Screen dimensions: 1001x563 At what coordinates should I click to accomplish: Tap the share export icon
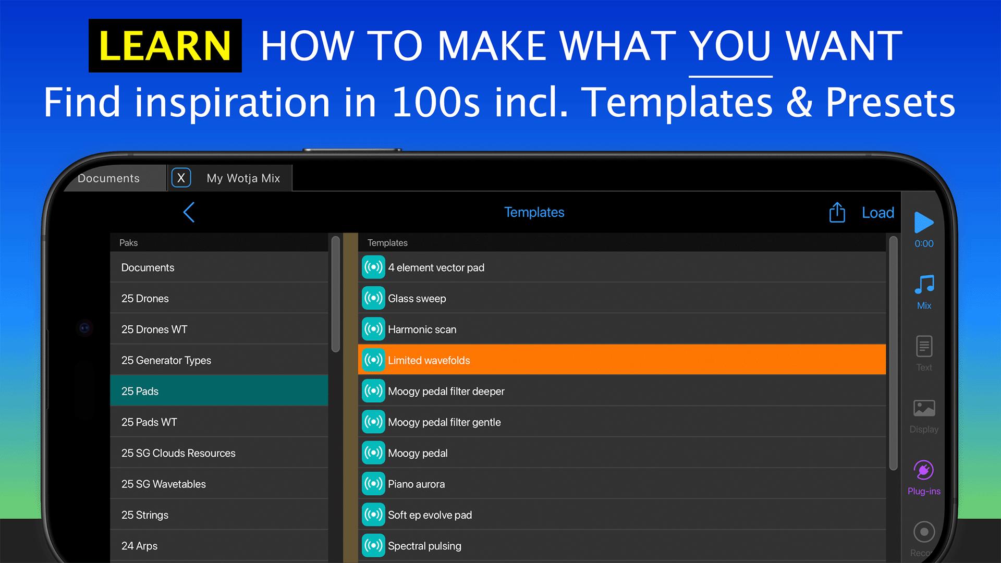pyautogui.click(x=837, y=212)
